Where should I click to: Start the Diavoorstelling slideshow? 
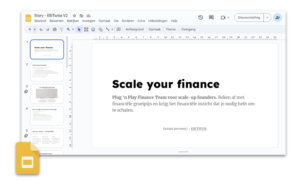[249, 17]
